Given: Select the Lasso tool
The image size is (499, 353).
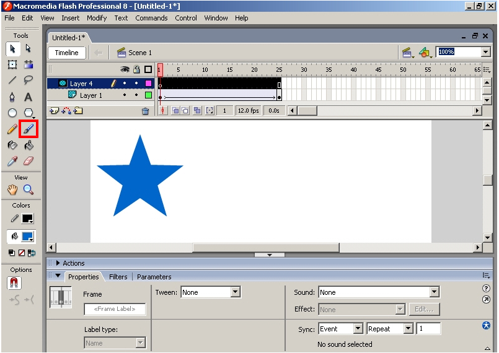Looking at the screenshot, I should pyautogui.click(x=29, y=80).
